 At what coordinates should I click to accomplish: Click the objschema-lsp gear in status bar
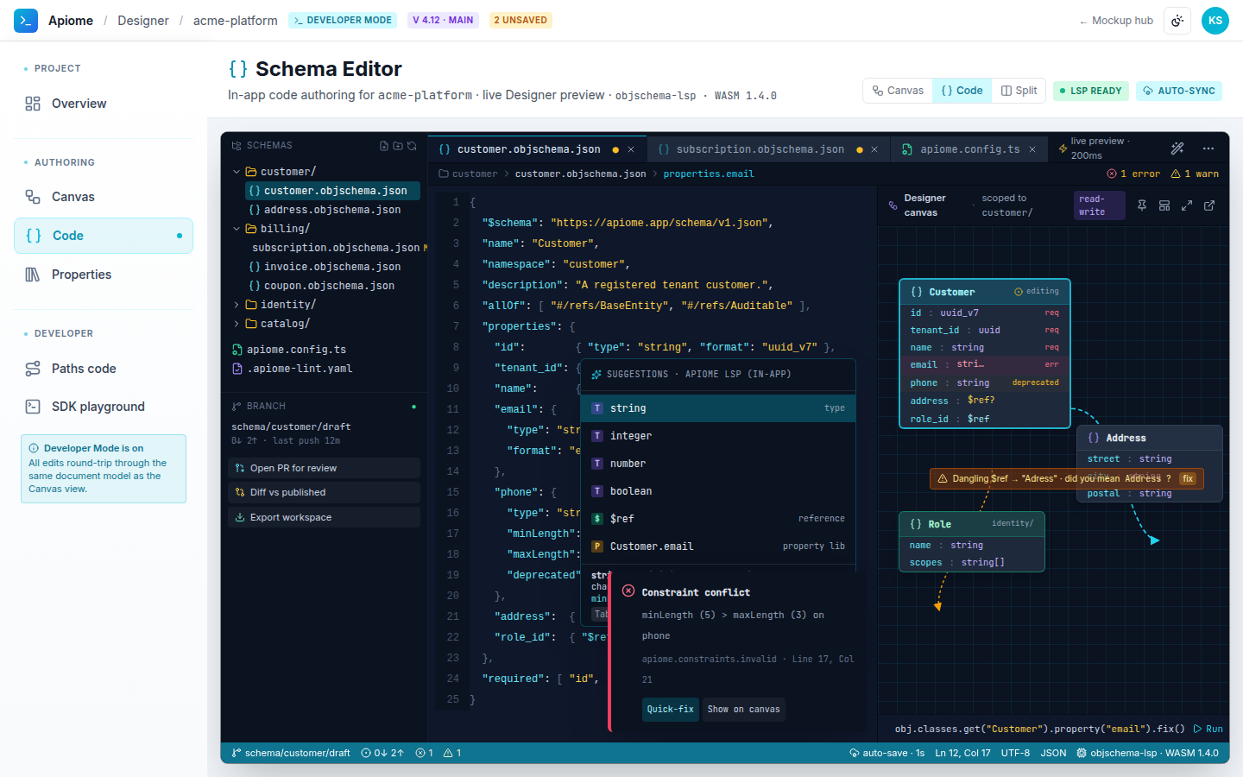(x=1082, y=753)
